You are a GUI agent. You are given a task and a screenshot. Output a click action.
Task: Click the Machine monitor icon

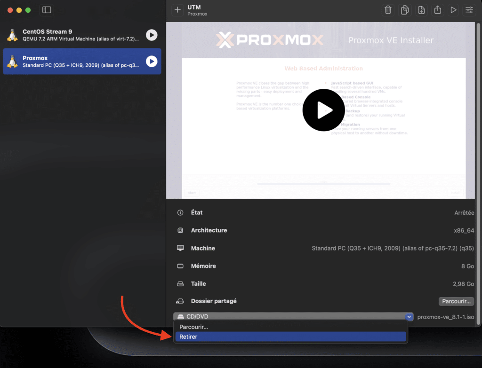tap(180, 248)
